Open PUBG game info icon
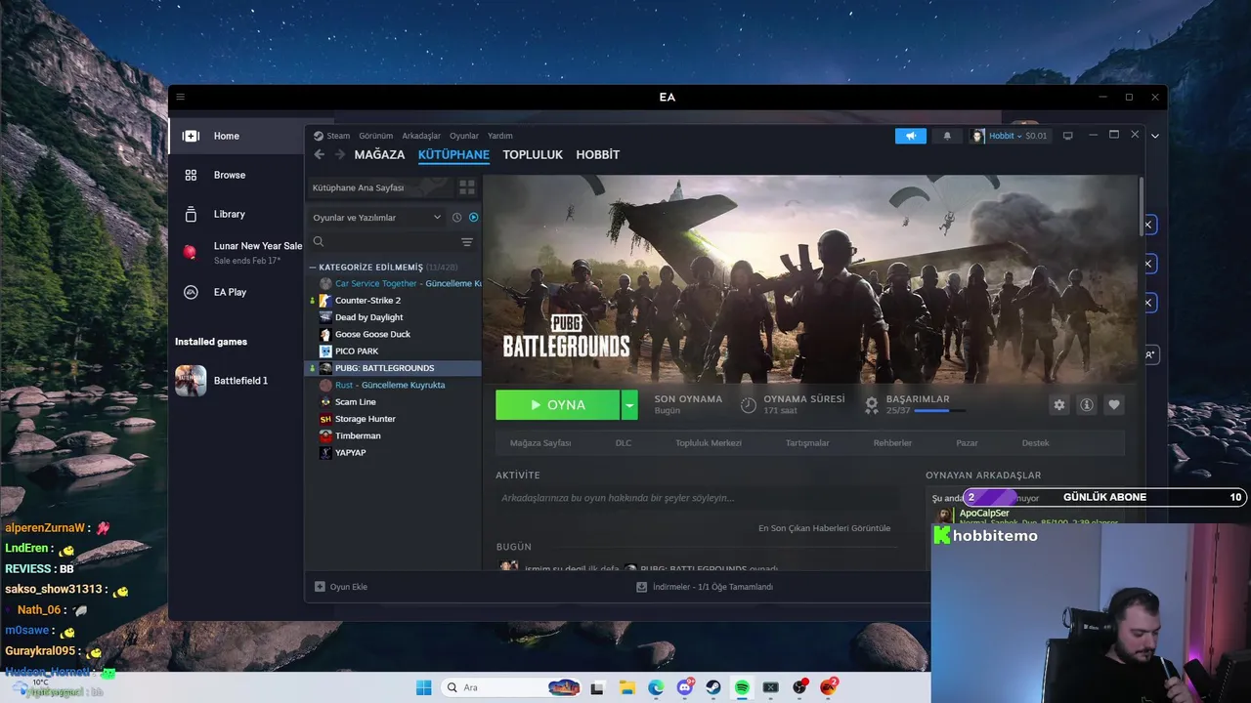The height and width of the screenshot is (703, 1251). 1086,405
